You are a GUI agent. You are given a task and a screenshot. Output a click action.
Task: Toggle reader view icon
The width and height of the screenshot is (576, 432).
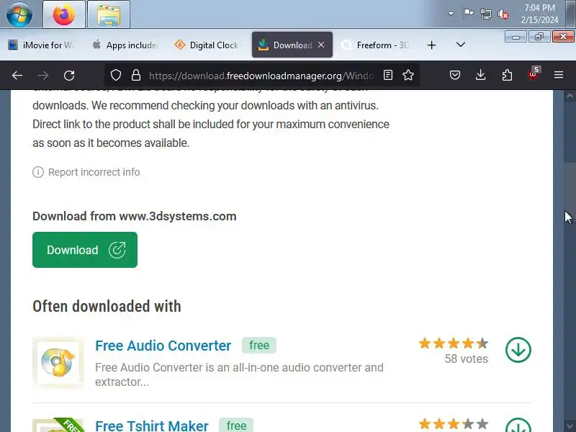tap(388, 76)
